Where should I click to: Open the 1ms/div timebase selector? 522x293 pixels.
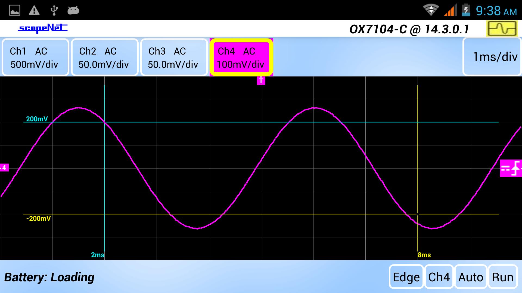point(492,57)
